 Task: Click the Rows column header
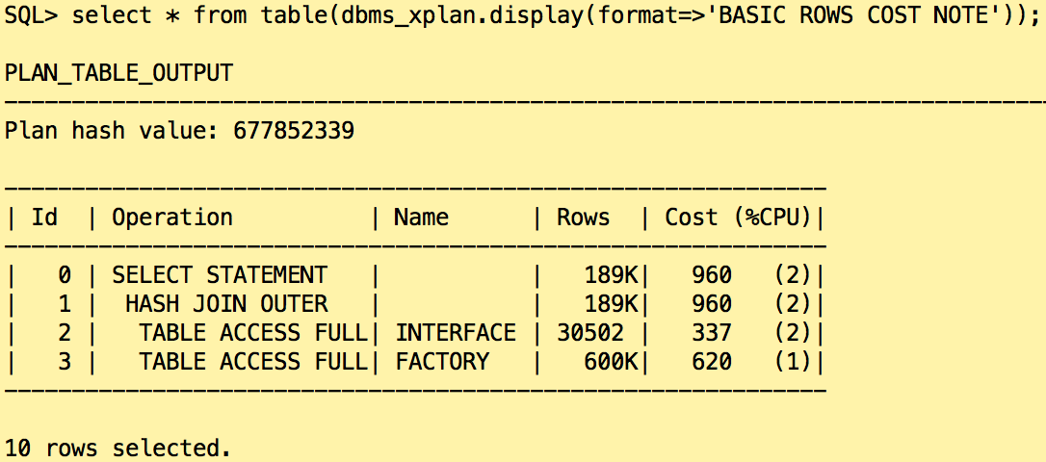point(583,218)
